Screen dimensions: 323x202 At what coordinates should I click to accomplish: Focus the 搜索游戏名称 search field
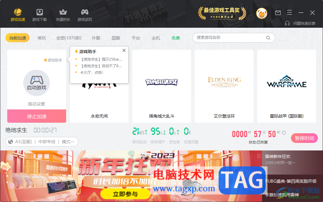point(234,38)
